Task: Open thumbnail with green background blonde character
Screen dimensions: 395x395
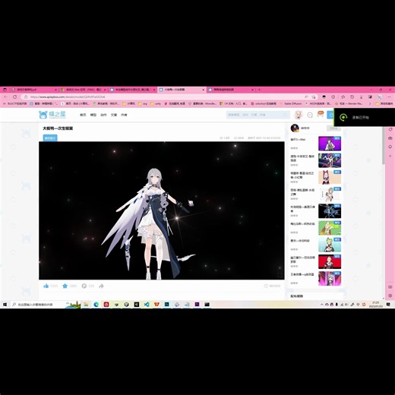Action: [330, 228]
